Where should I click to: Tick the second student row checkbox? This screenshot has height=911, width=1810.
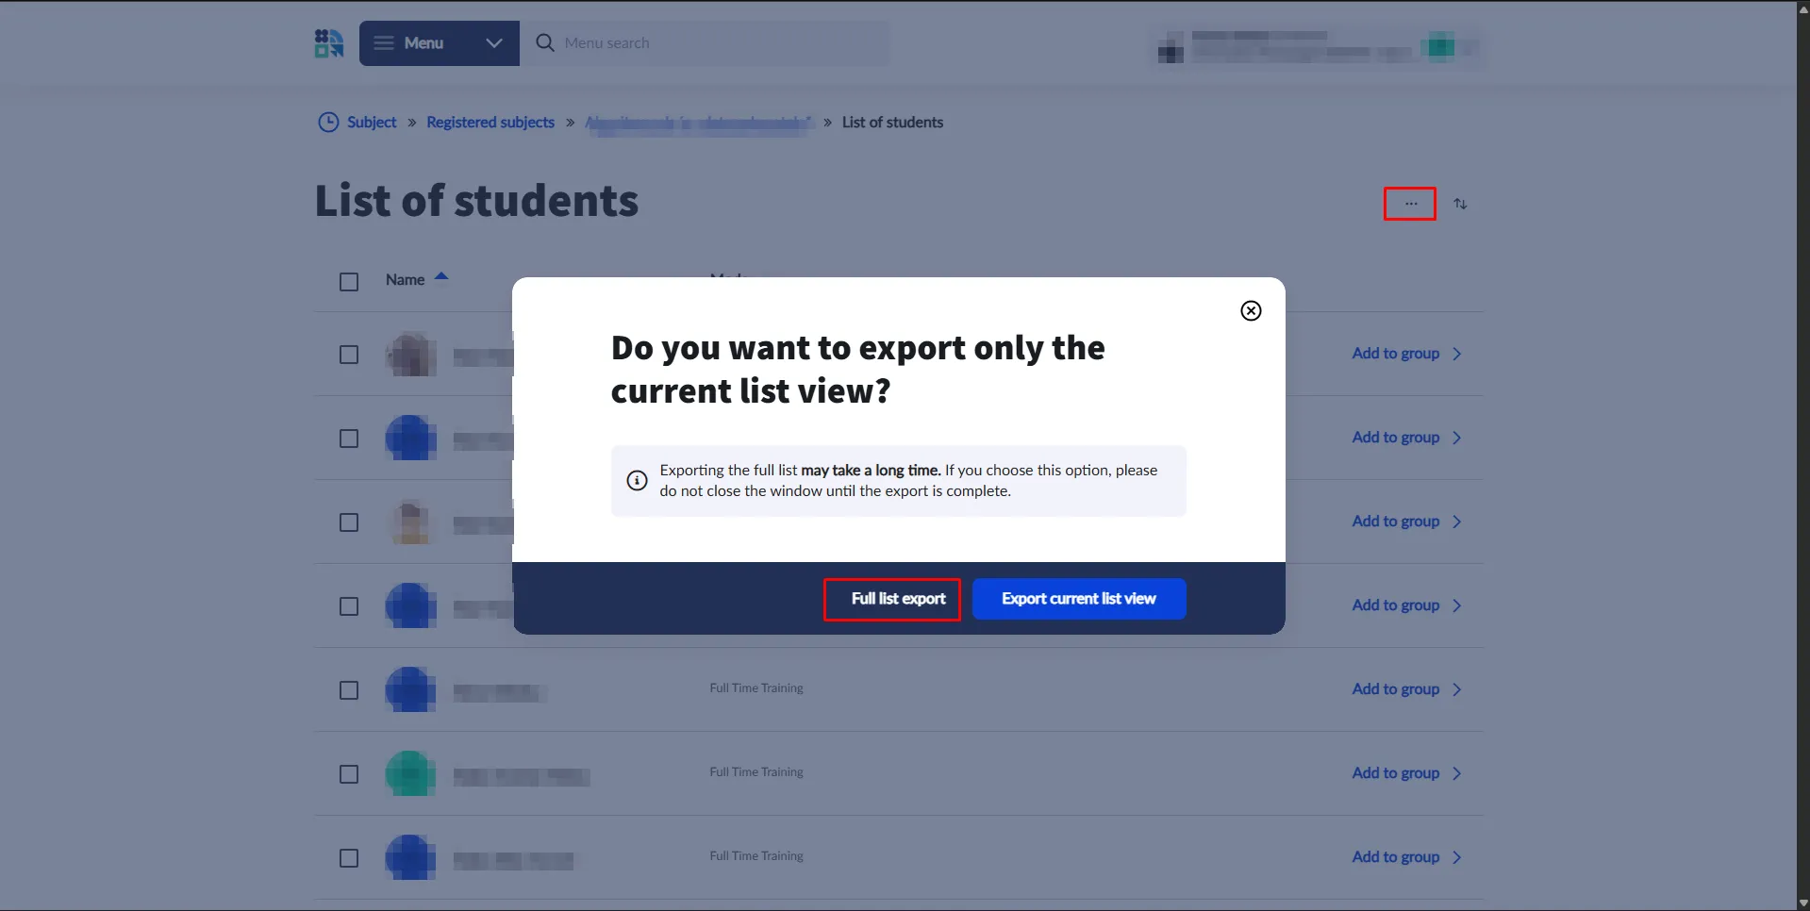(x=349, y=439)
